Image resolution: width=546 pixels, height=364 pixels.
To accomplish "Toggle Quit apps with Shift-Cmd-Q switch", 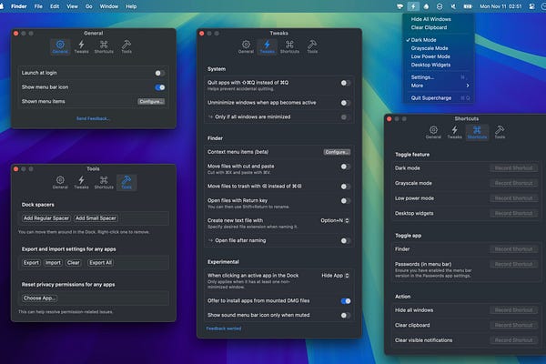I will 346,83.
